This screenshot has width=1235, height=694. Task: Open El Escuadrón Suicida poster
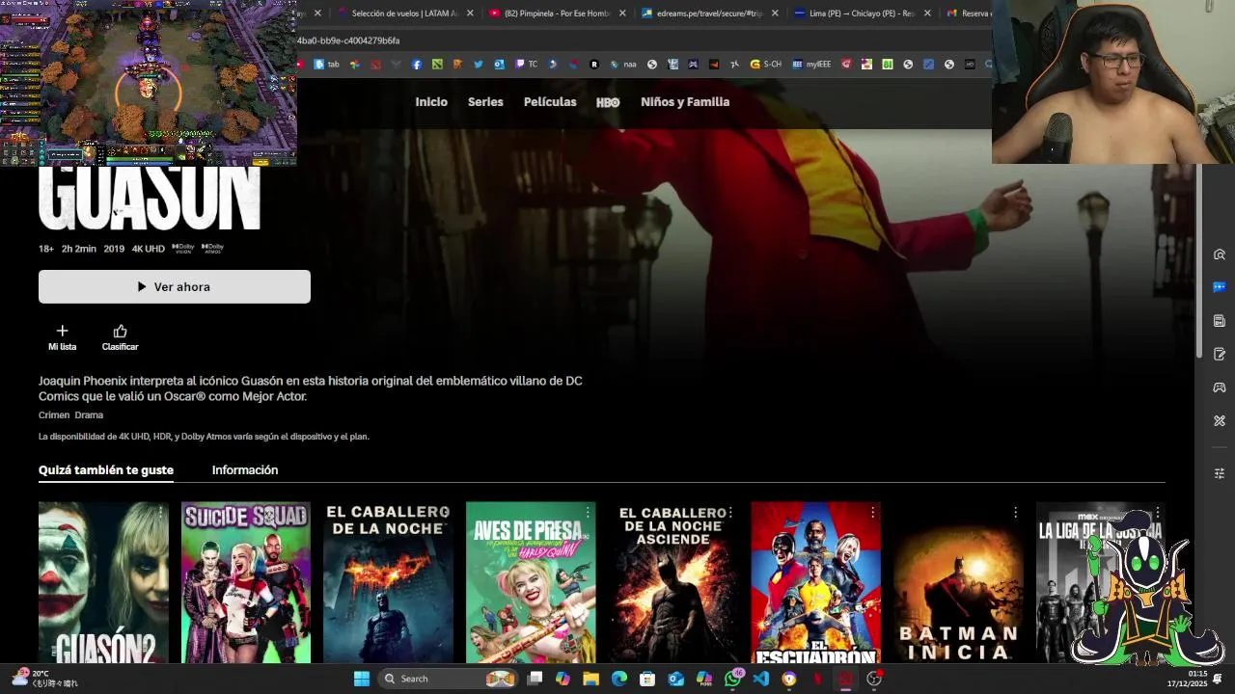pos(815,582)
